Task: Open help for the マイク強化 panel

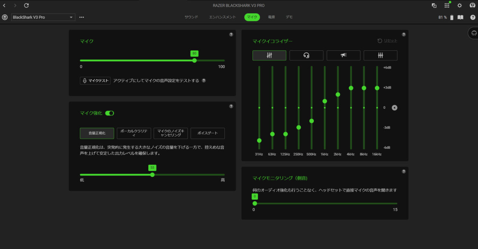Action: [231, 106]
